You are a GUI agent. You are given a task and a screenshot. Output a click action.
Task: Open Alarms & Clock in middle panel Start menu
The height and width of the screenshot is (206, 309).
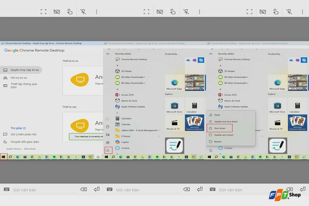126,101
